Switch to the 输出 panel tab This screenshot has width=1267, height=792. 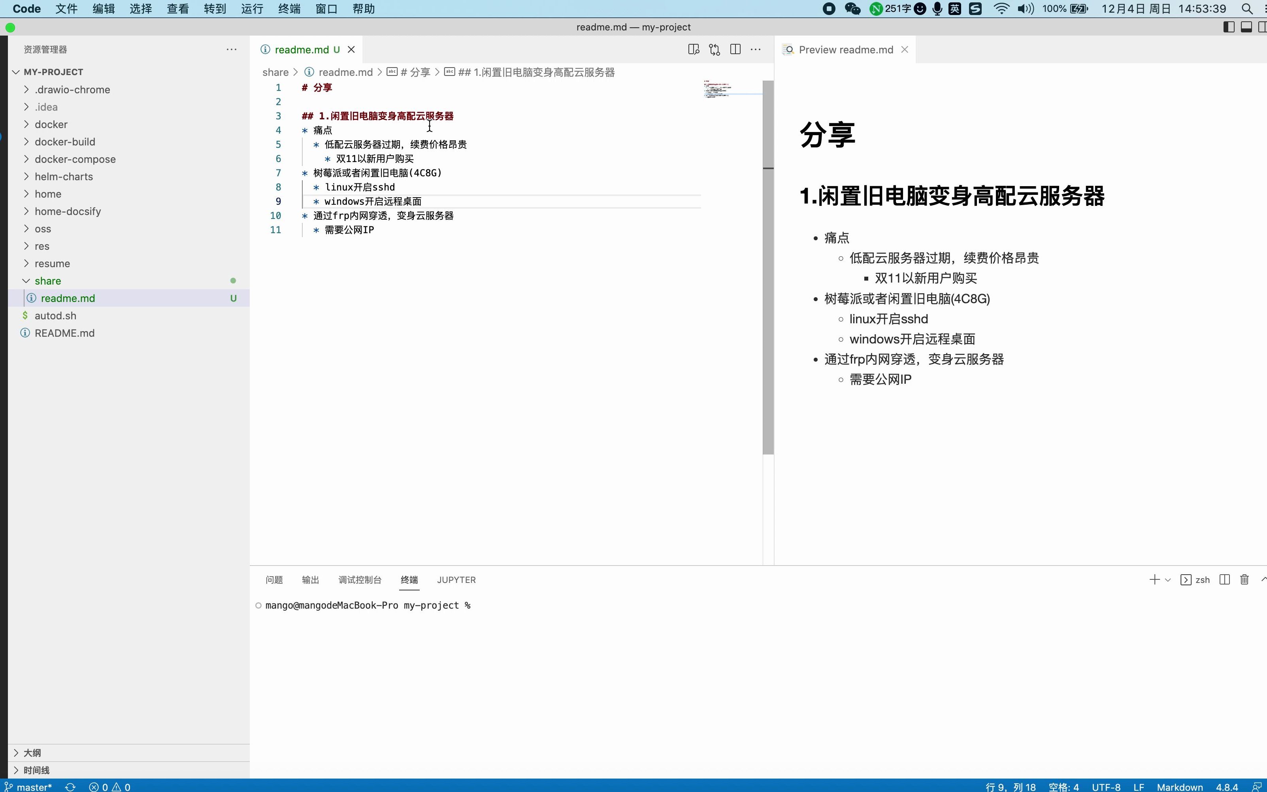tap(310, 580)
